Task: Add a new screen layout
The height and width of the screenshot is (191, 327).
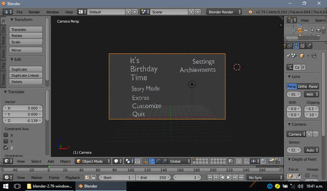Action: point(128,12)
